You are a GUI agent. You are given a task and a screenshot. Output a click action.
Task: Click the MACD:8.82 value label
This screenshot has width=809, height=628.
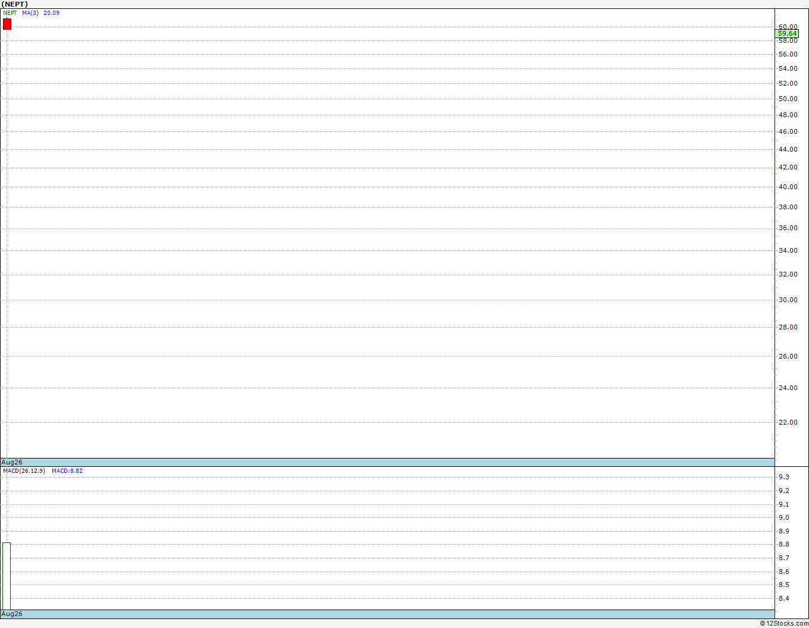(x=67, y=471)
